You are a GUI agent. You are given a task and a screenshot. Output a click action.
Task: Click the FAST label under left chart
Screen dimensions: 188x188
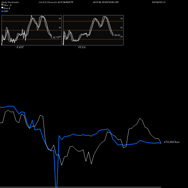20,47
